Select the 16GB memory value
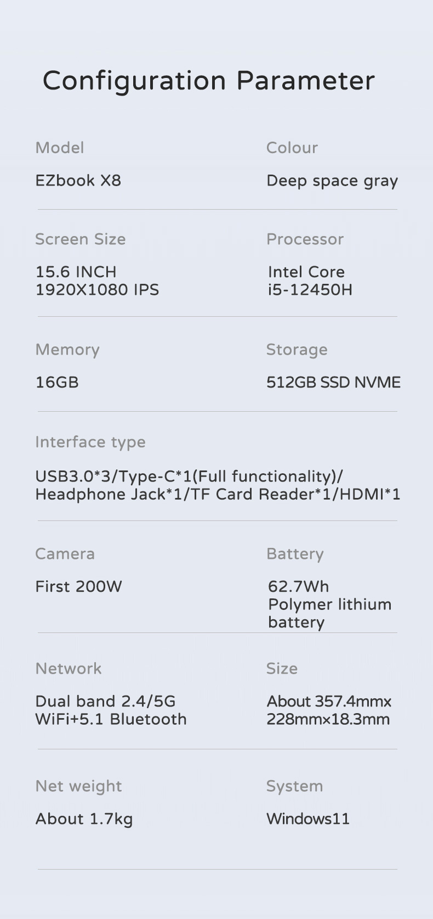This screenshot has height=919, width=433. tap(57, 382)
